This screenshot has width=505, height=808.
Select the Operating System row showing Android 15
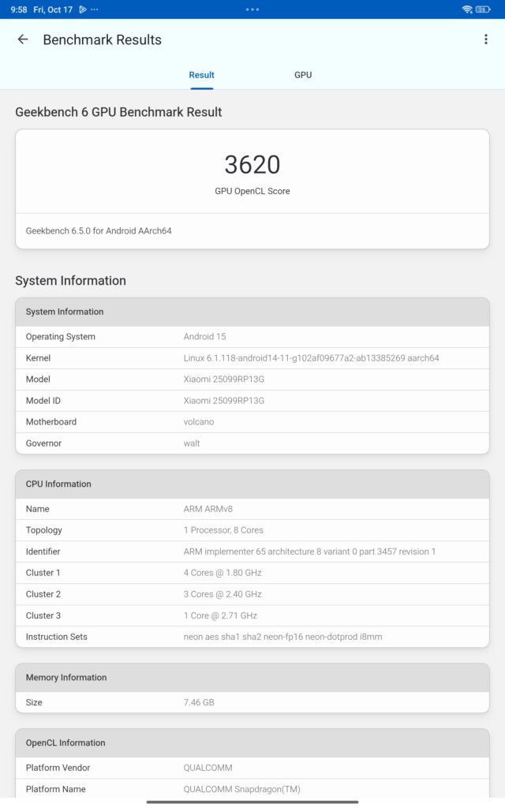pyautogui.click(x=252, y=336)
